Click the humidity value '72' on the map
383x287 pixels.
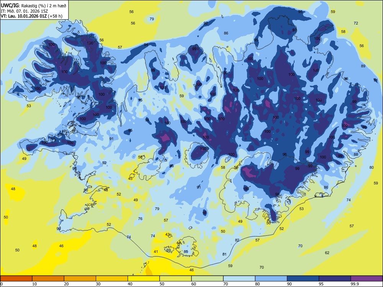[356, 23]
